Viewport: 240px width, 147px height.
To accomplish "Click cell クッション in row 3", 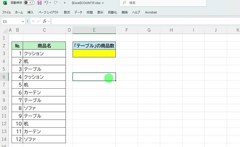I will [44, 53].
